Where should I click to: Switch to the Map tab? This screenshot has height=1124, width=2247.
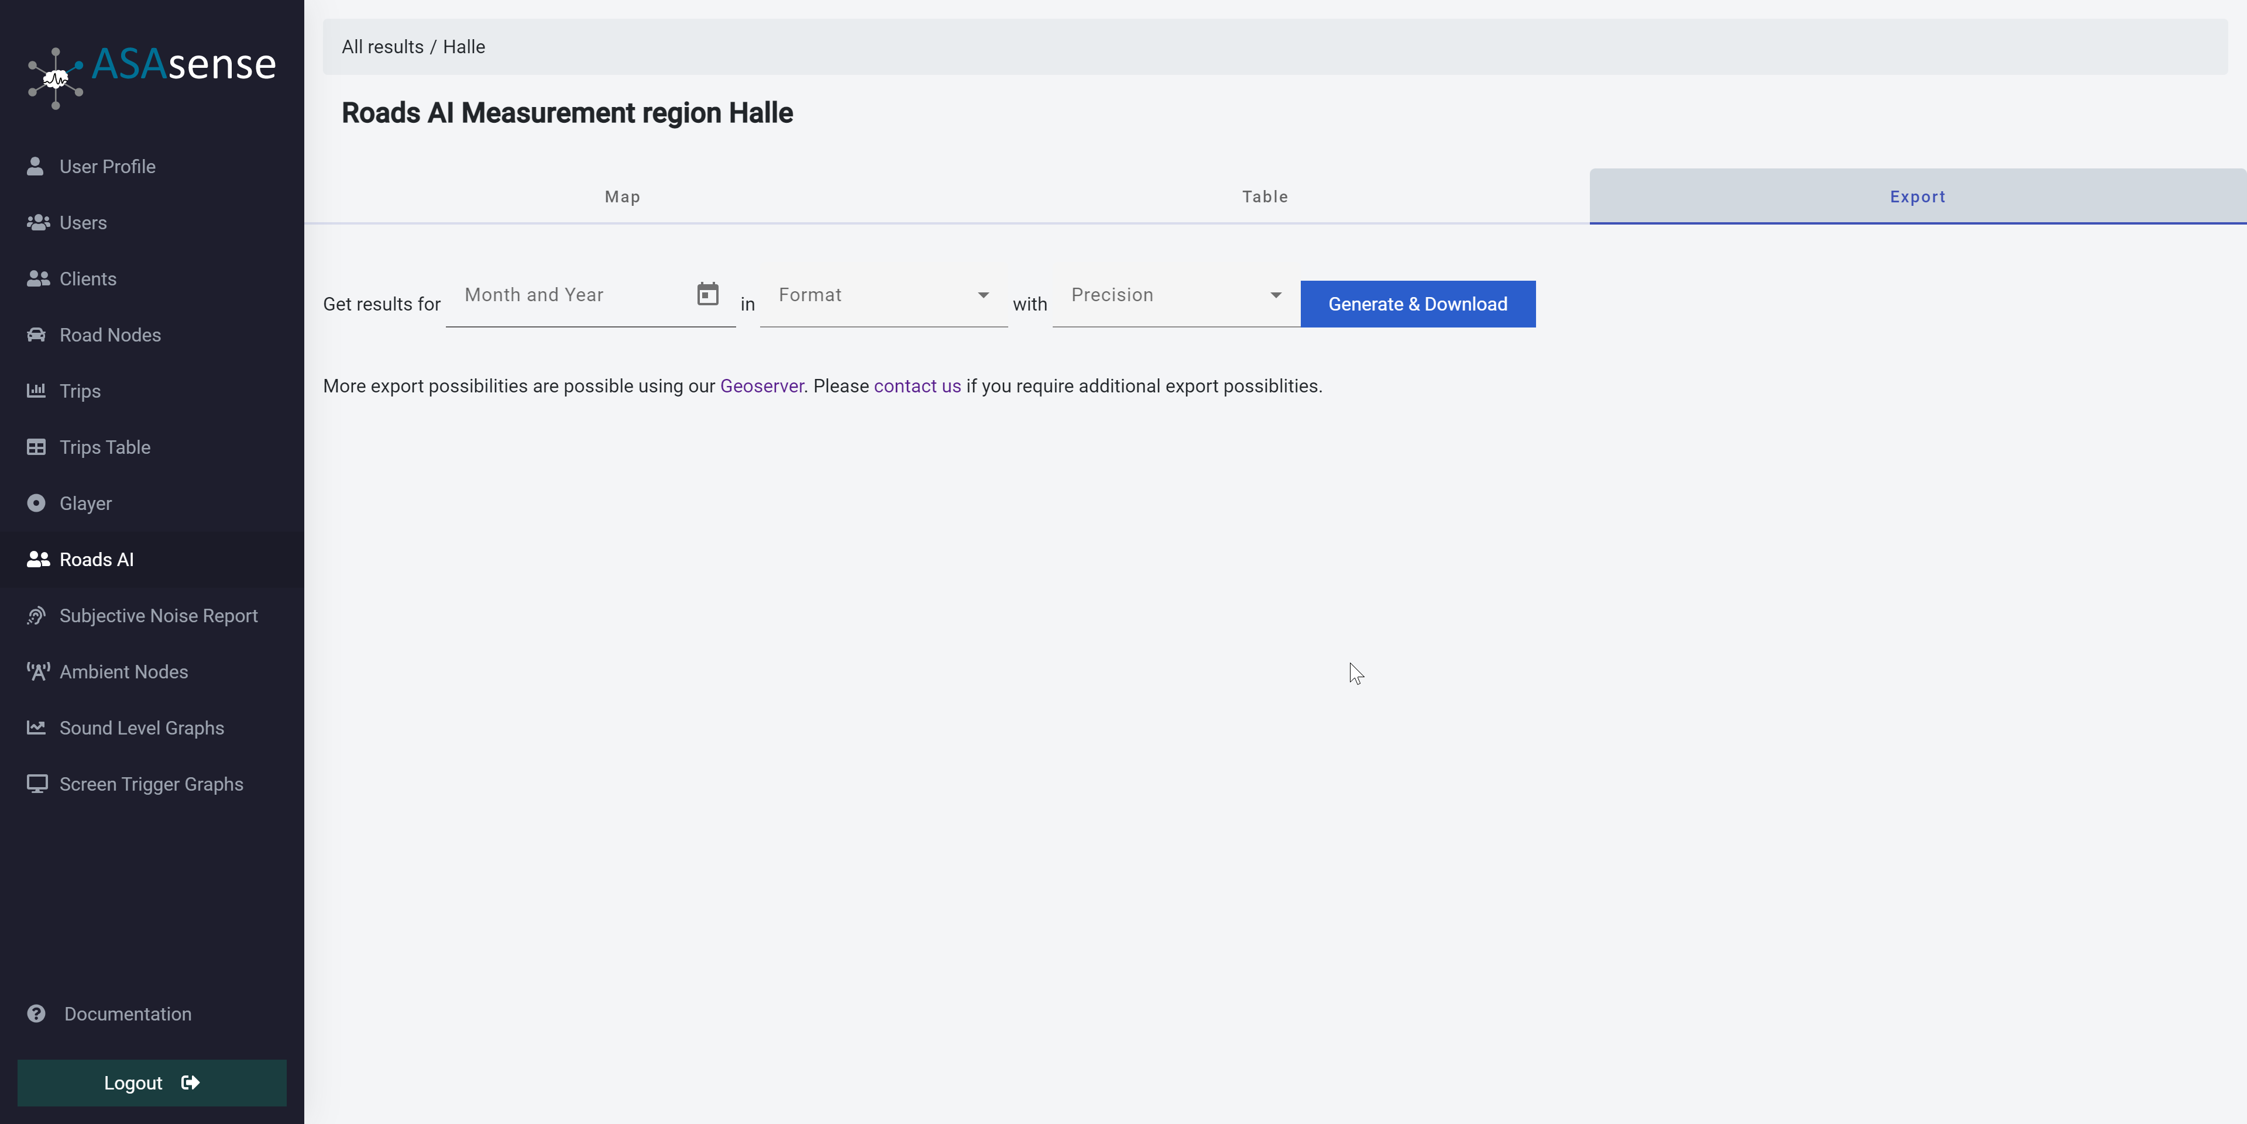coord(622,197)
